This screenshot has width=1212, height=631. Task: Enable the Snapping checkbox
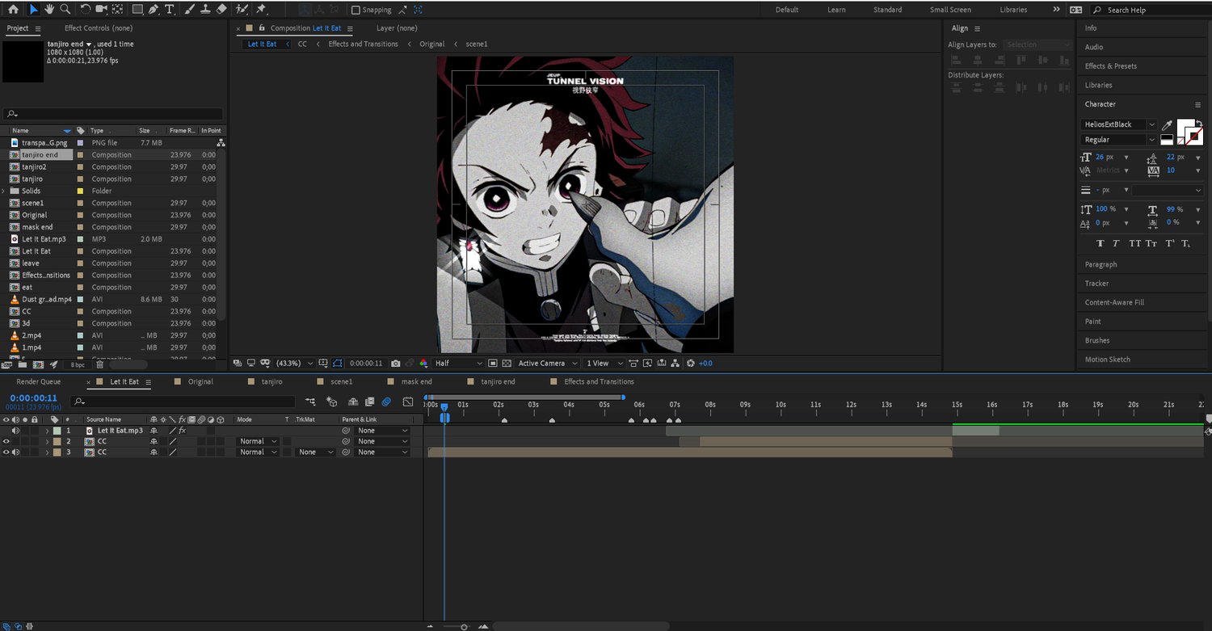(x=356, y=11)
